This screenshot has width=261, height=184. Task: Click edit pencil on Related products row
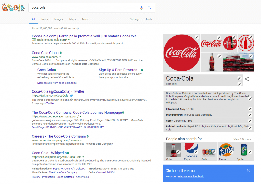[250, 128]
